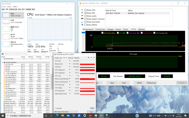189x118 pixels.
Task: Click Close button in GPU-Z
Action: click(x=91, y=112)
